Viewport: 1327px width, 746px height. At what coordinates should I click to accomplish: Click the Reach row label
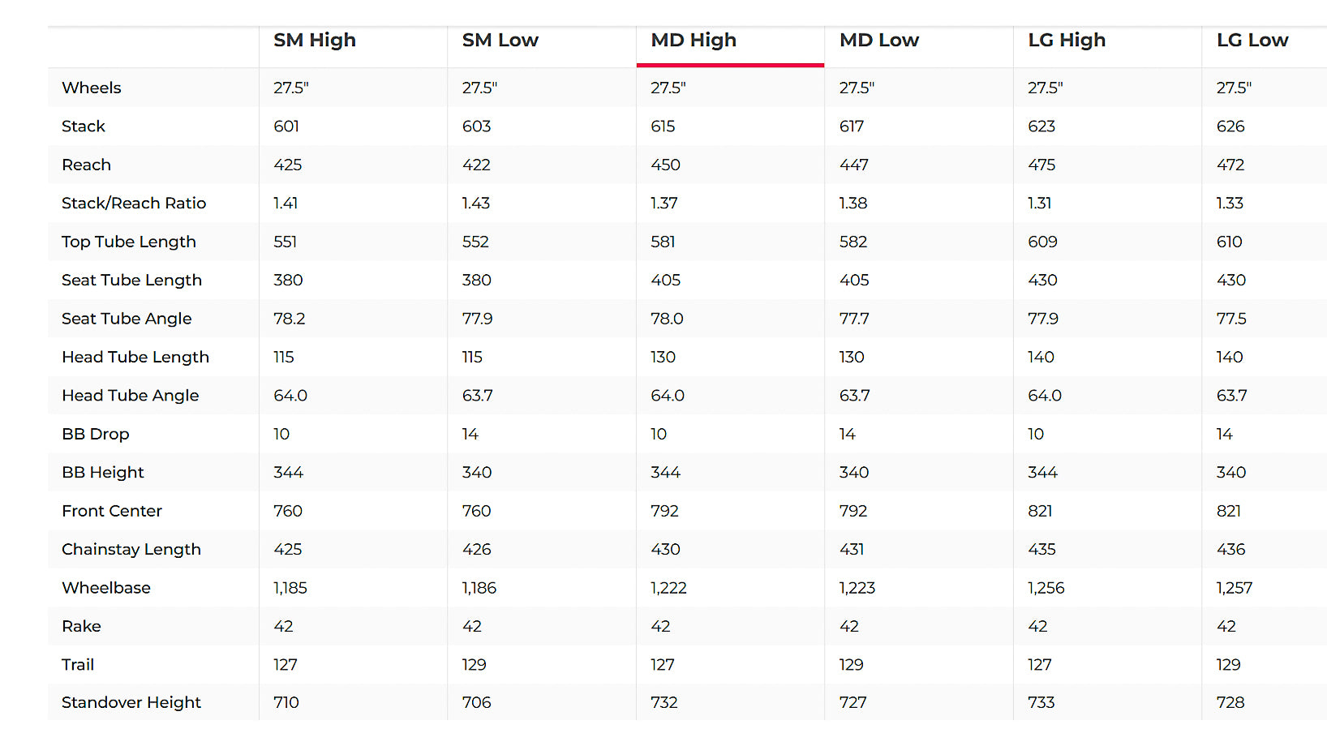click(86, 165)
